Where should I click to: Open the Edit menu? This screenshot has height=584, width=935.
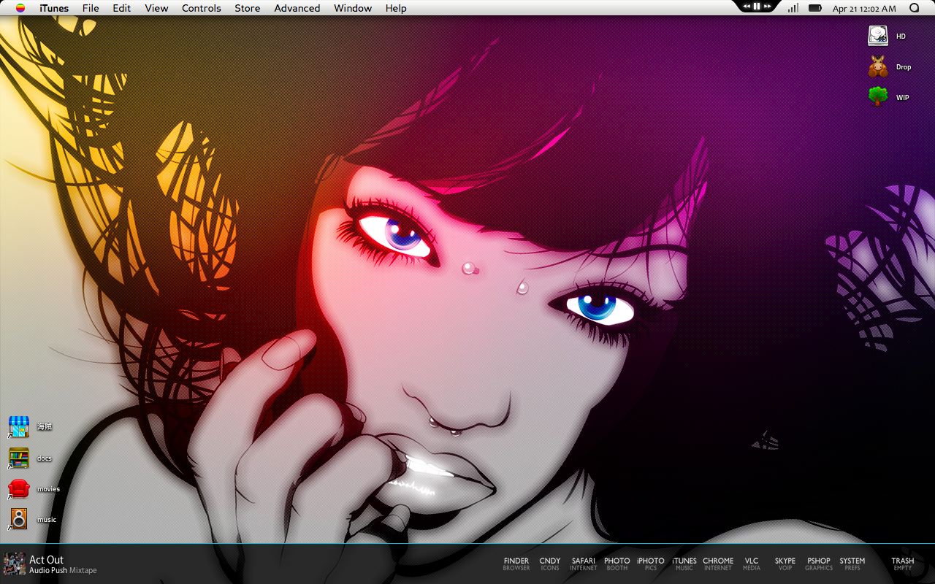click(x=122, y=8)
